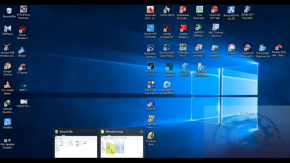Select the PART-1 file icon
Viewport: 290px width, 163px height.
pyautogui.click(x=23, y=87)
